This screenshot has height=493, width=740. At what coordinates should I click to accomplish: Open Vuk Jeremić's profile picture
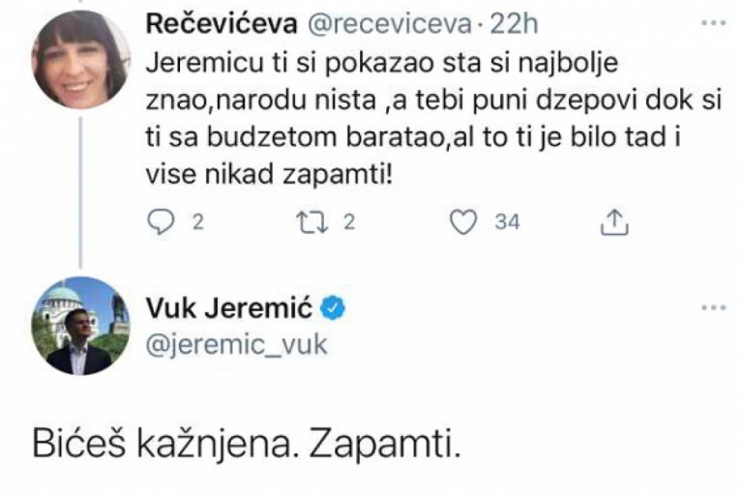tap(81, 326)
